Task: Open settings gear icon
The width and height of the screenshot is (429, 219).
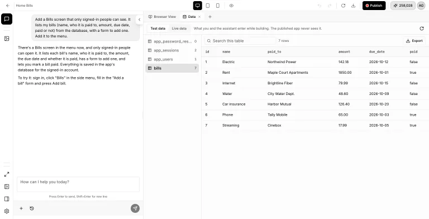Action: click(x=7, y=211)
